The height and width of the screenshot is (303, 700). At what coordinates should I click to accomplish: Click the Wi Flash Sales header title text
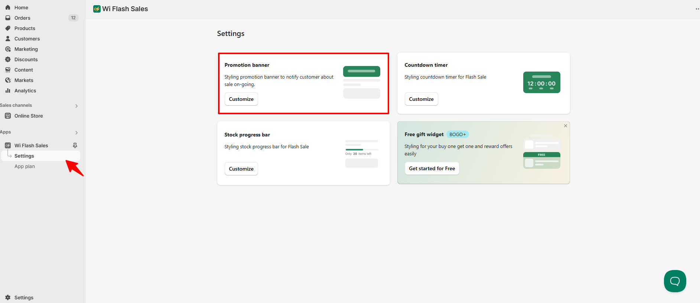[x=125, y=9]
